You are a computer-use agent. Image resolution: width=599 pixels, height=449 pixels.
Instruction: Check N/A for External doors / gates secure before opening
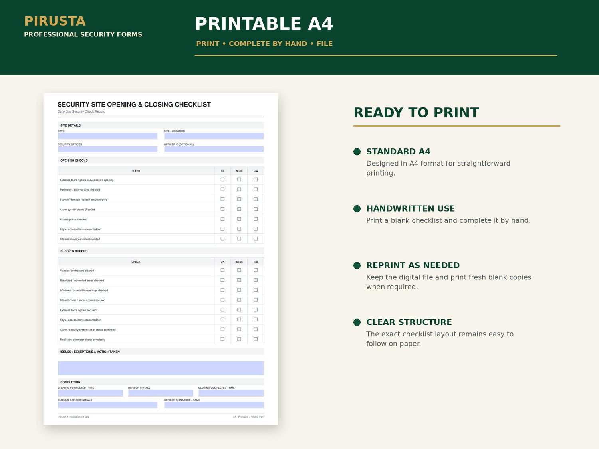256,180
